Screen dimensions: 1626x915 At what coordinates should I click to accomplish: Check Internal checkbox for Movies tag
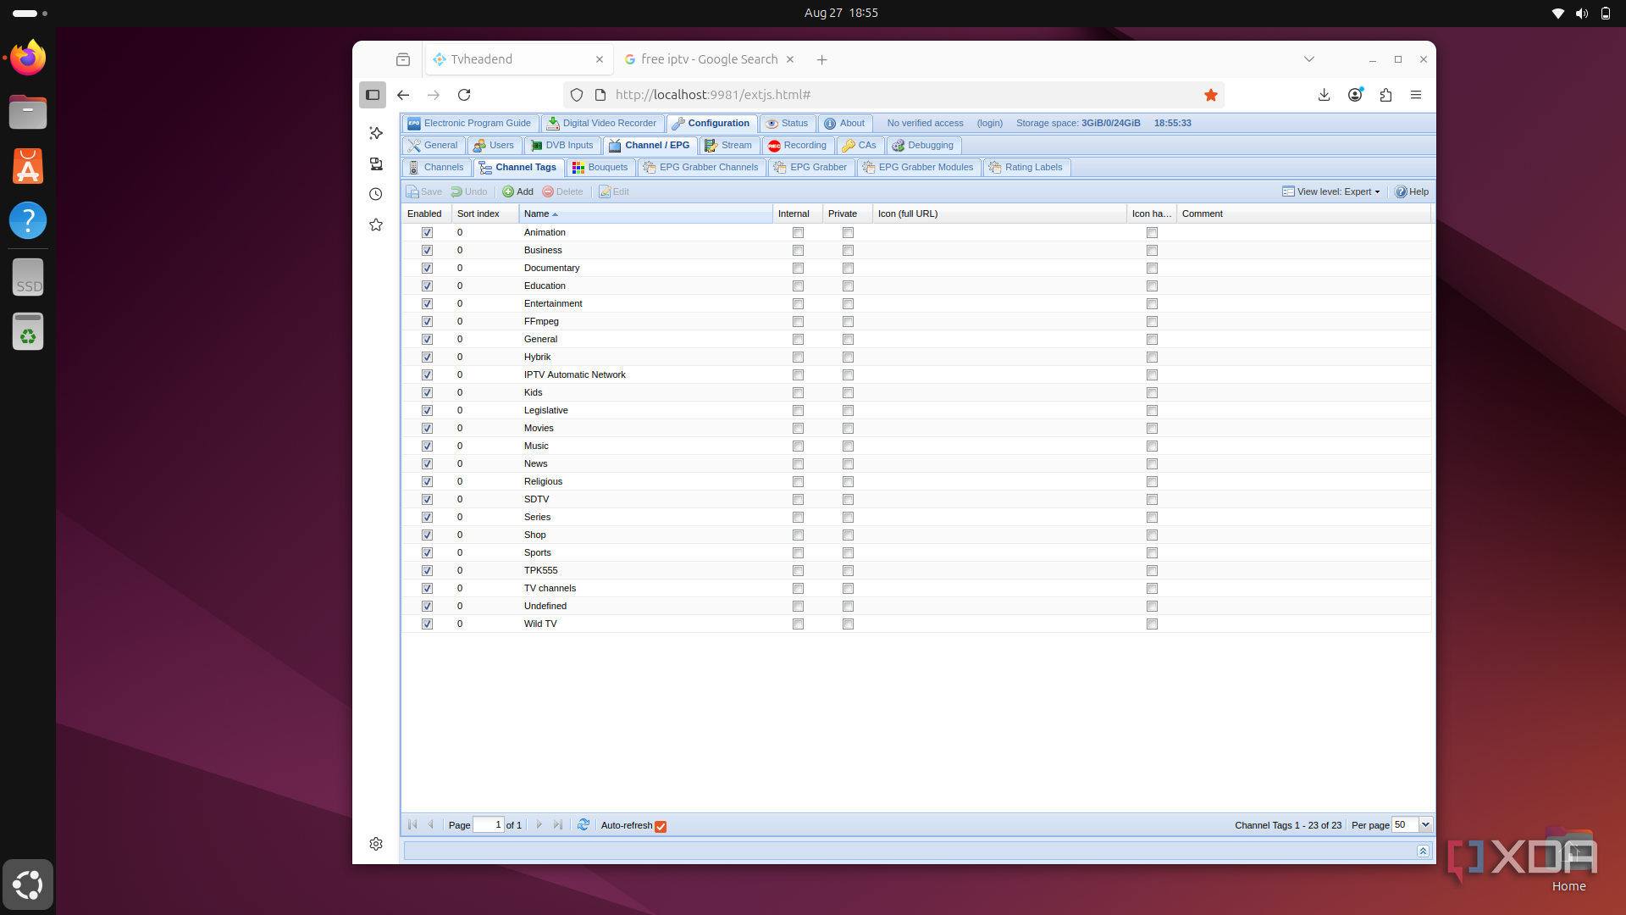(798, 429)
